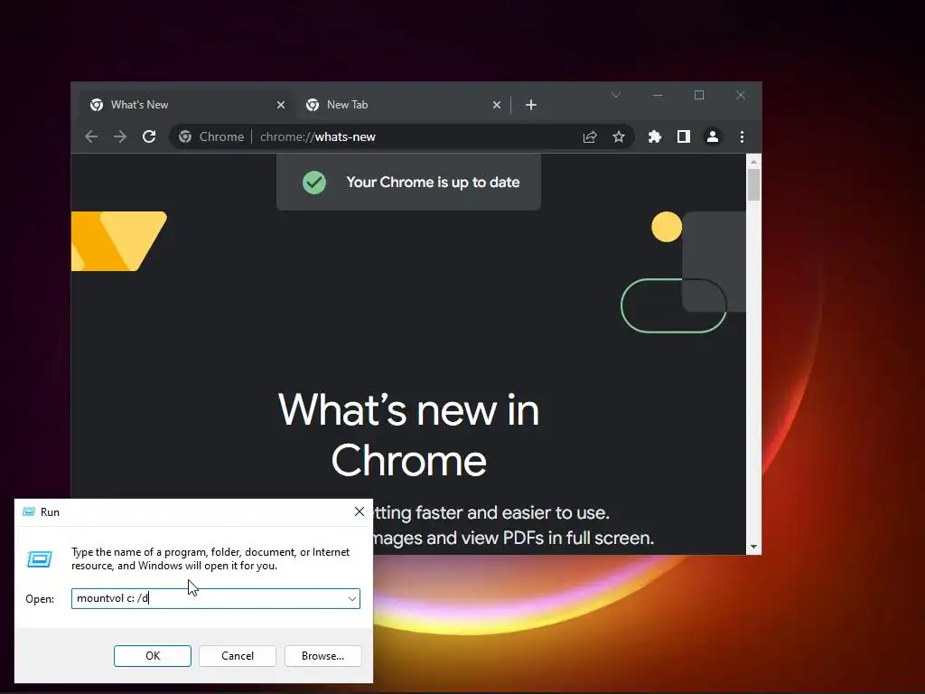Switch to the New Tab tab
Image resolution: width=925 pixels, height=694 pixels.
tap(402, 105)
